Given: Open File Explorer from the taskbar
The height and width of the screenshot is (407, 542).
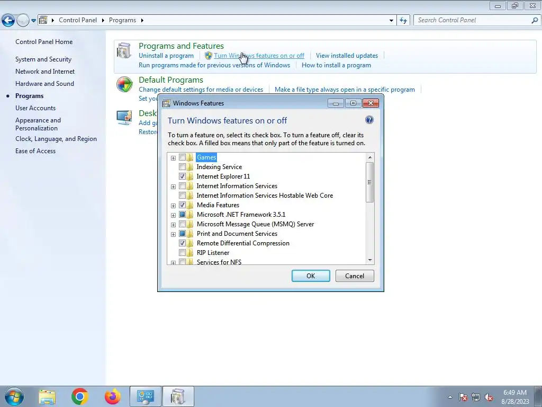Looking at the screenshot, I should [x=47, y=397].
